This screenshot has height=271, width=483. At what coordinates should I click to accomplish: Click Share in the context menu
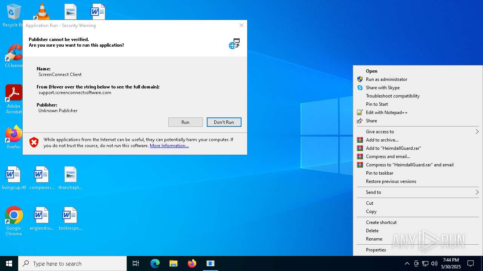(x=418, y=121)
